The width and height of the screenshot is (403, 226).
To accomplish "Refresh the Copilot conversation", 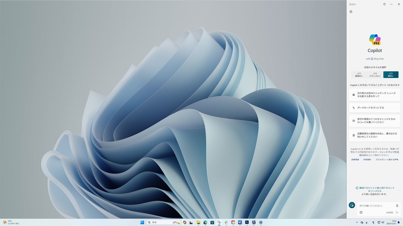I will coord(384,4).
